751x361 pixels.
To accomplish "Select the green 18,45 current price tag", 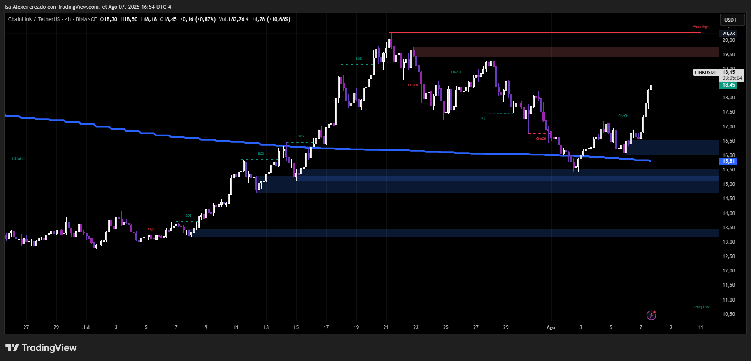I will (x=728, y=85).
